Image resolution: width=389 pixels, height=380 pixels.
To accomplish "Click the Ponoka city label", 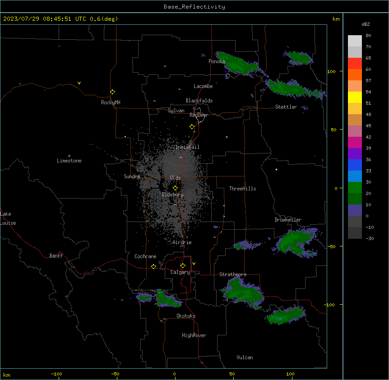I will (x=217, y=61).
